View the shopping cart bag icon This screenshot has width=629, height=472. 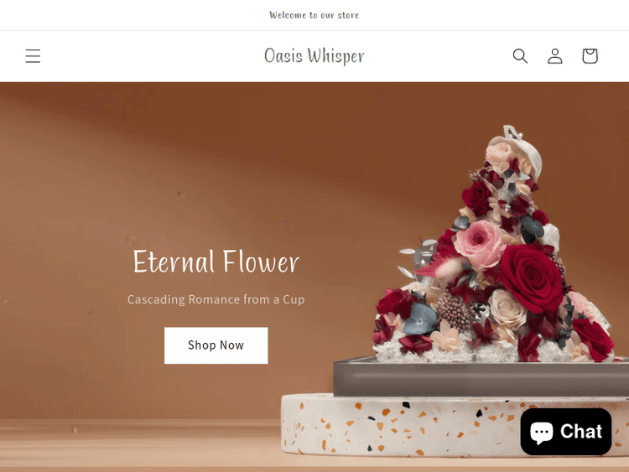(590, 56)
